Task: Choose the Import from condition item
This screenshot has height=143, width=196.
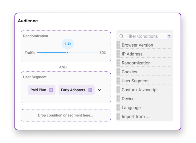Action: point(136,117)
